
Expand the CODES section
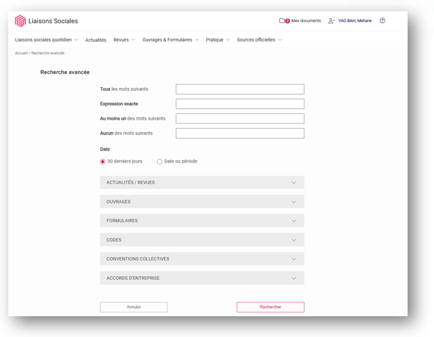coord(202,240)
